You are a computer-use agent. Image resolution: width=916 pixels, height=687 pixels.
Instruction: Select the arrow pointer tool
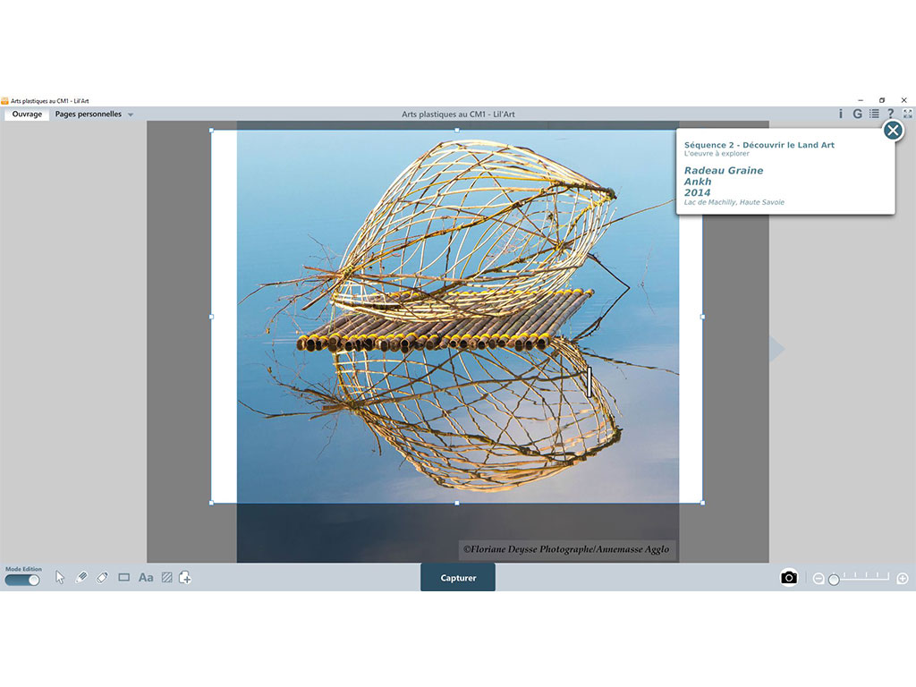tap(60, 578)
